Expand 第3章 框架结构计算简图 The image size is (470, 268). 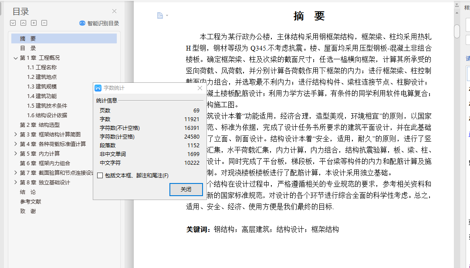coord(16,135)
